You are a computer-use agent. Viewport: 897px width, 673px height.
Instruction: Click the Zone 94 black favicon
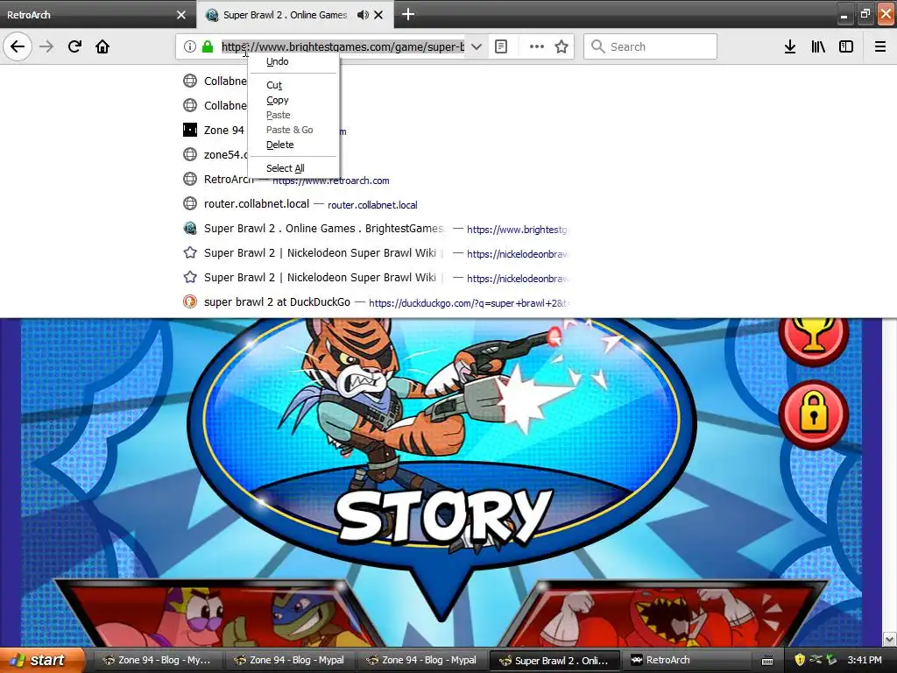coord(190,130)
